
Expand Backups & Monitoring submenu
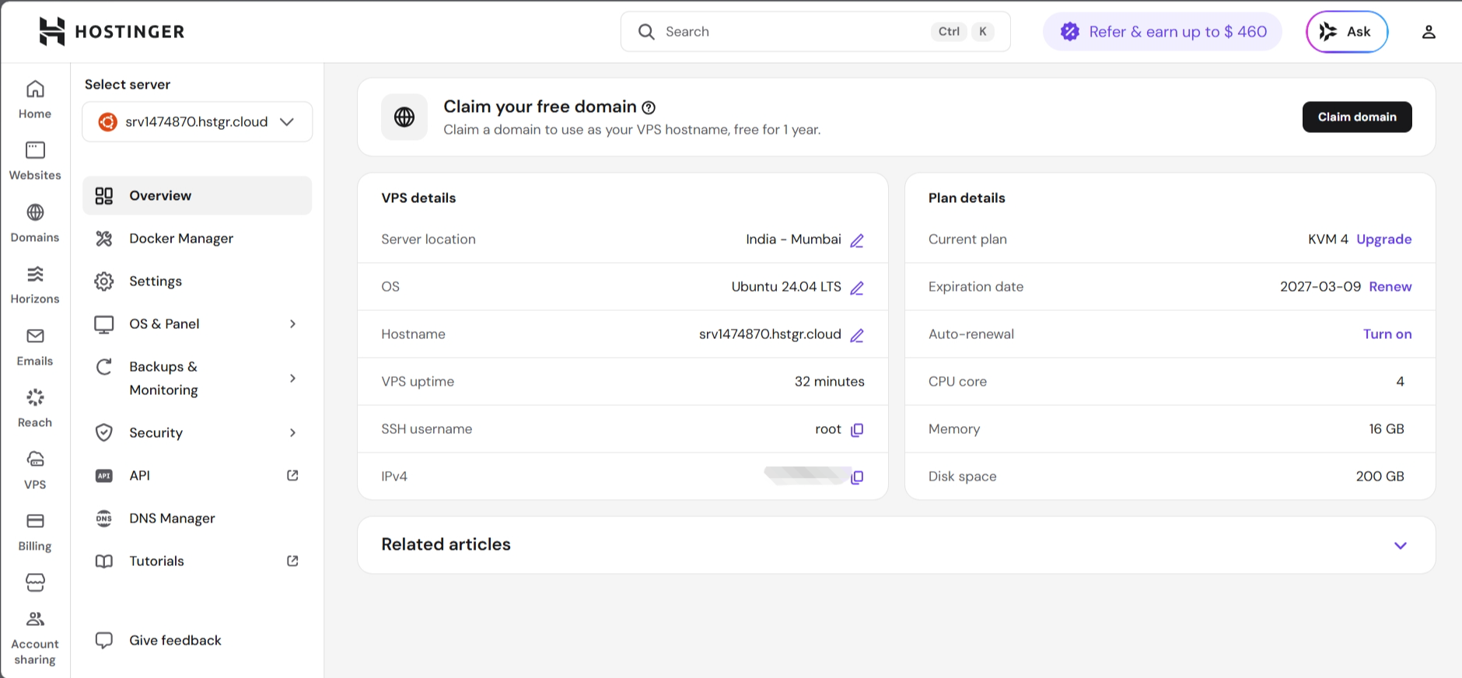pos(292,378)
